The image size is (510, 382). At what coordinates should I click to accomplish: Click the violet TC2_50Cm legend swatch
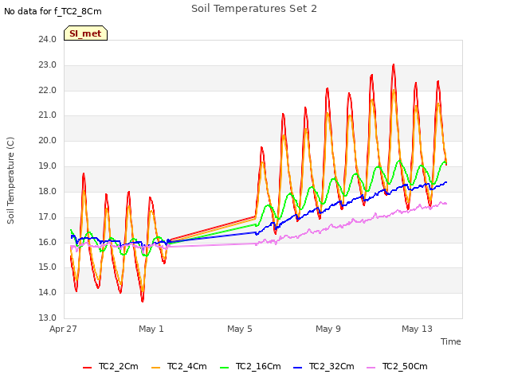371,368
